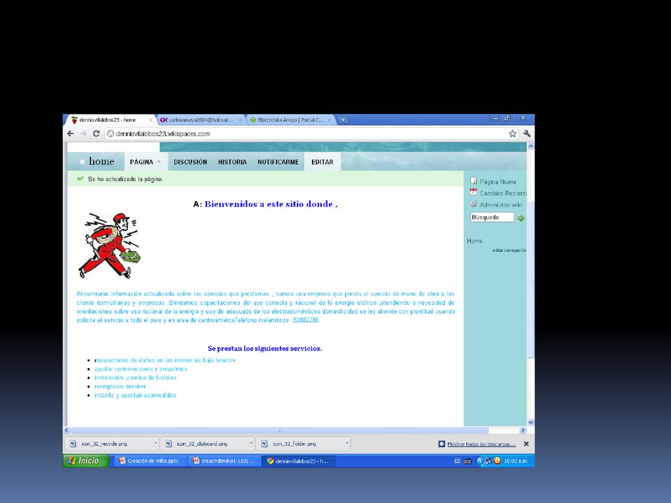Close the Electricista Amigo tab
671x503 pixels.
[330, 121]
